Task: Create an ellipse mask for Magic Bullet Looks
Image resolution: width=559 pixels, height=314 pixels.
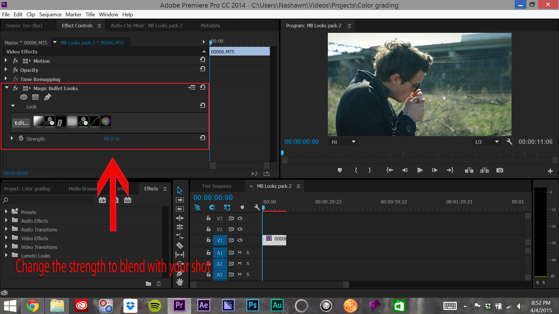Action: [24, 97]
